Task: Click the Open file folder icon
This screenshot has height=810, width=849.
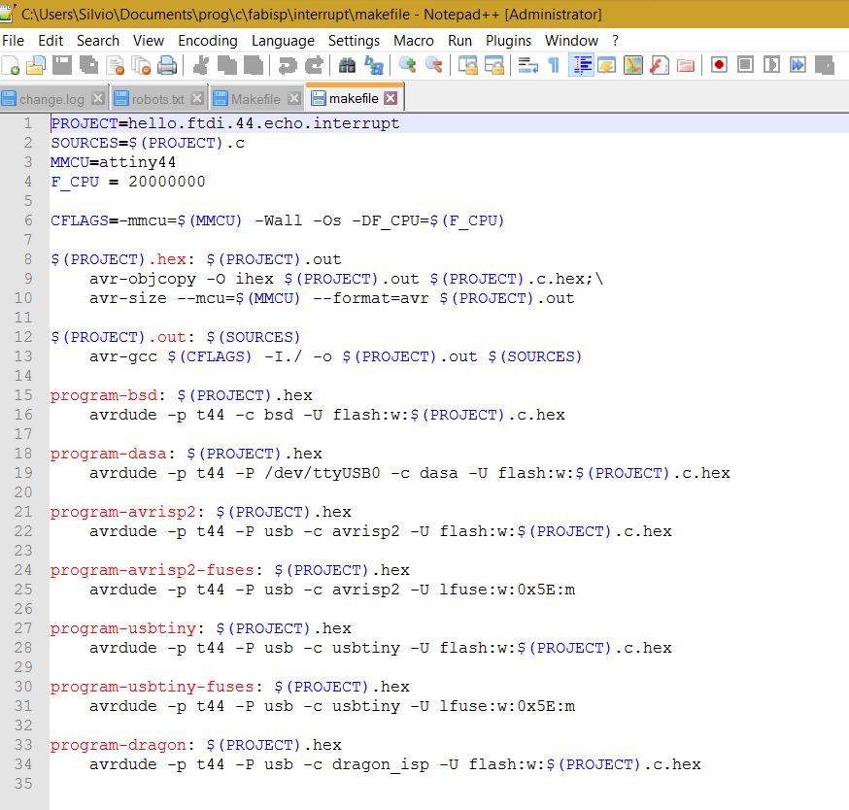Action: [x=36, y=65]
